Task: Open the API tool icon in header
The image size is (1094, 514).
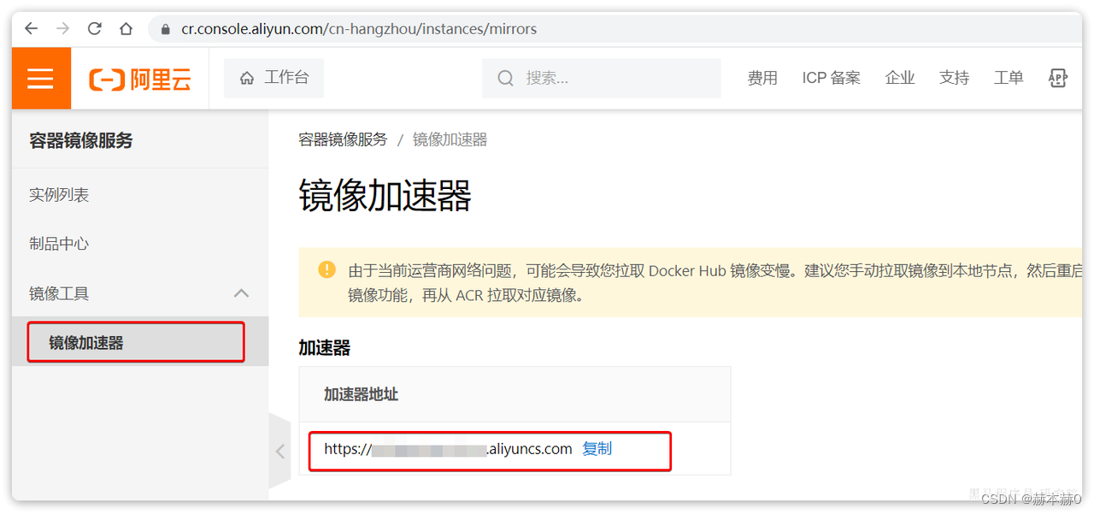Action: point(1058,78)
